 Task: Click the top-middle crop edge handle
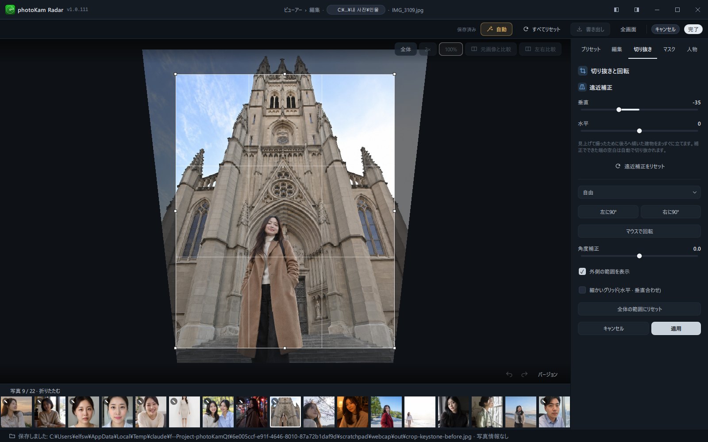click(x=285, y=74)
